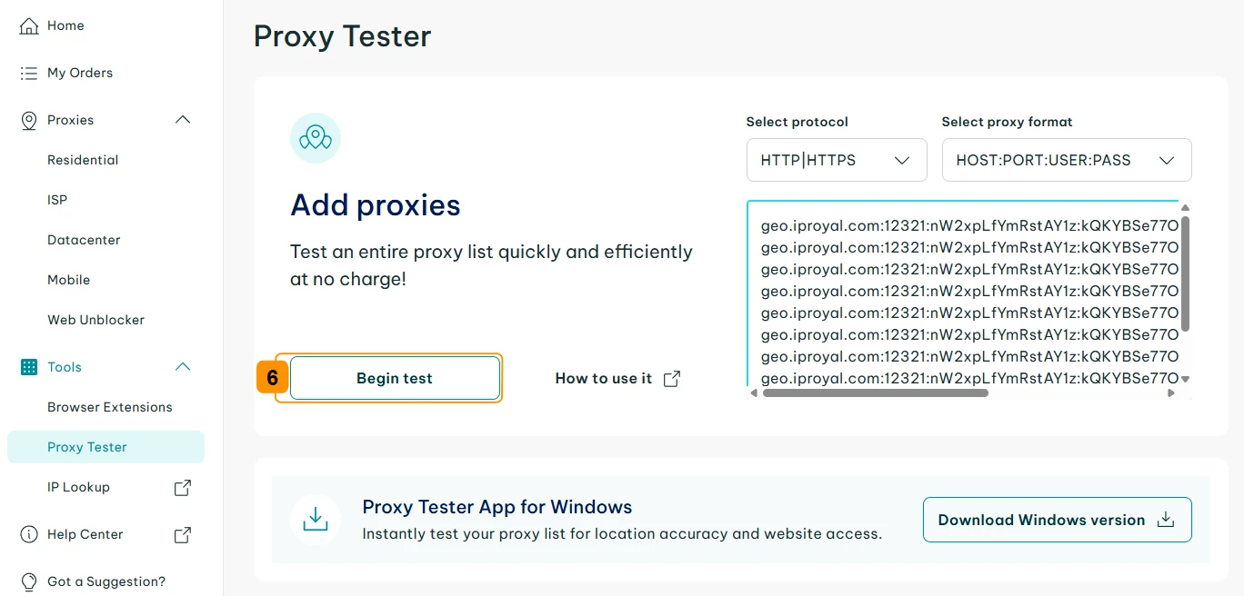Click the Home house icon
The image size is (1244, 596).
pos(29,26)
